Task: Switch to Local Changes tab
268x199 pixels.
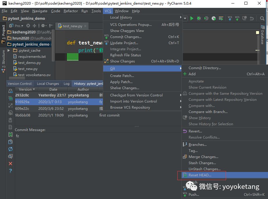Action: 48,84
